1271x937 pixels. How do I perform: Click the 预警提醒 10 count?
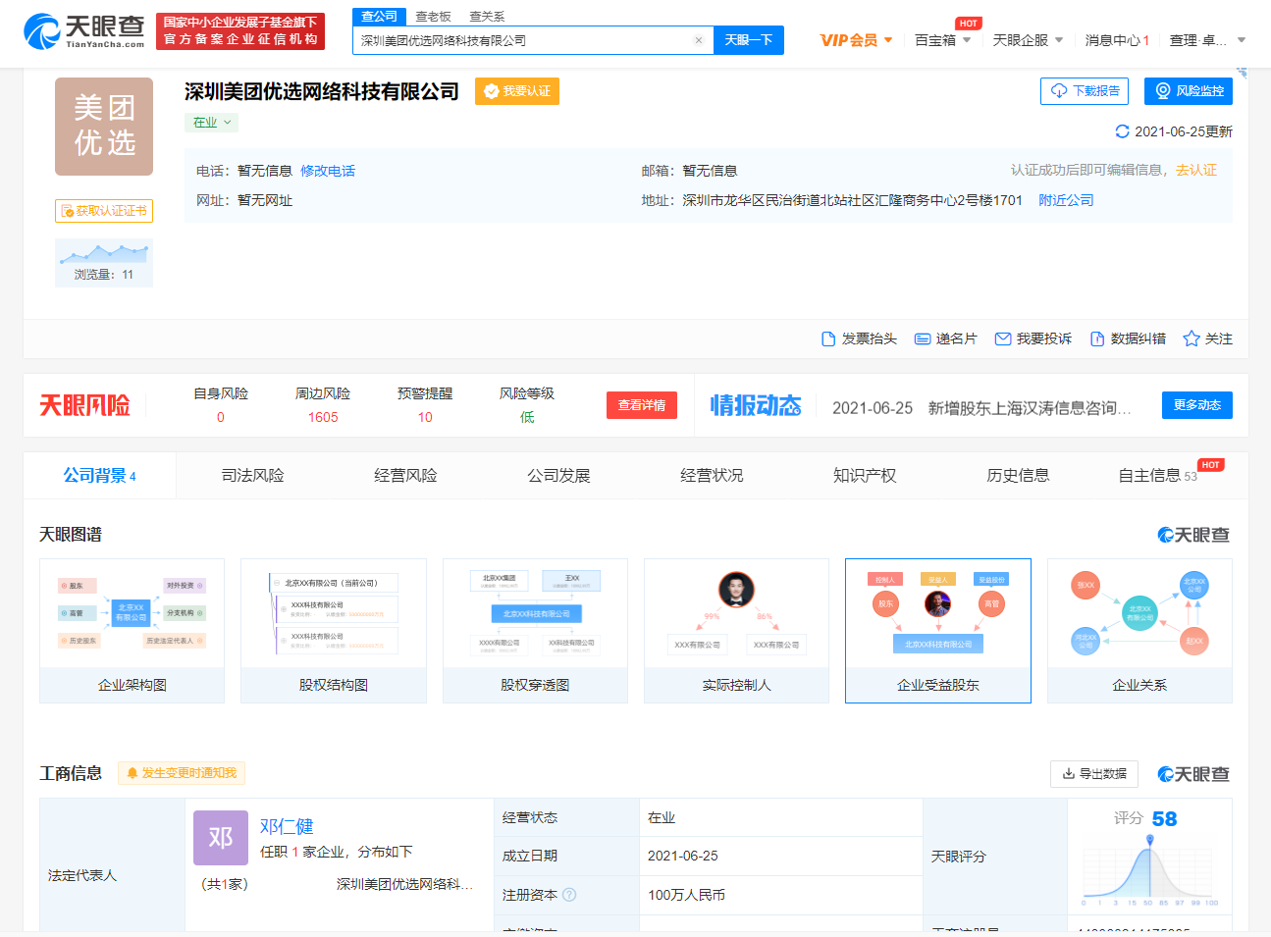tap(425, 417)
